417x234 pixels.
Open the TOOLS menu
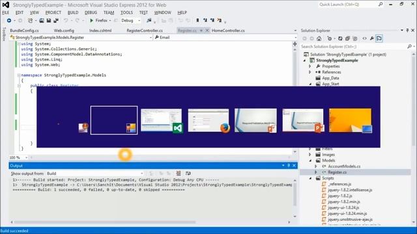(126, 12)
